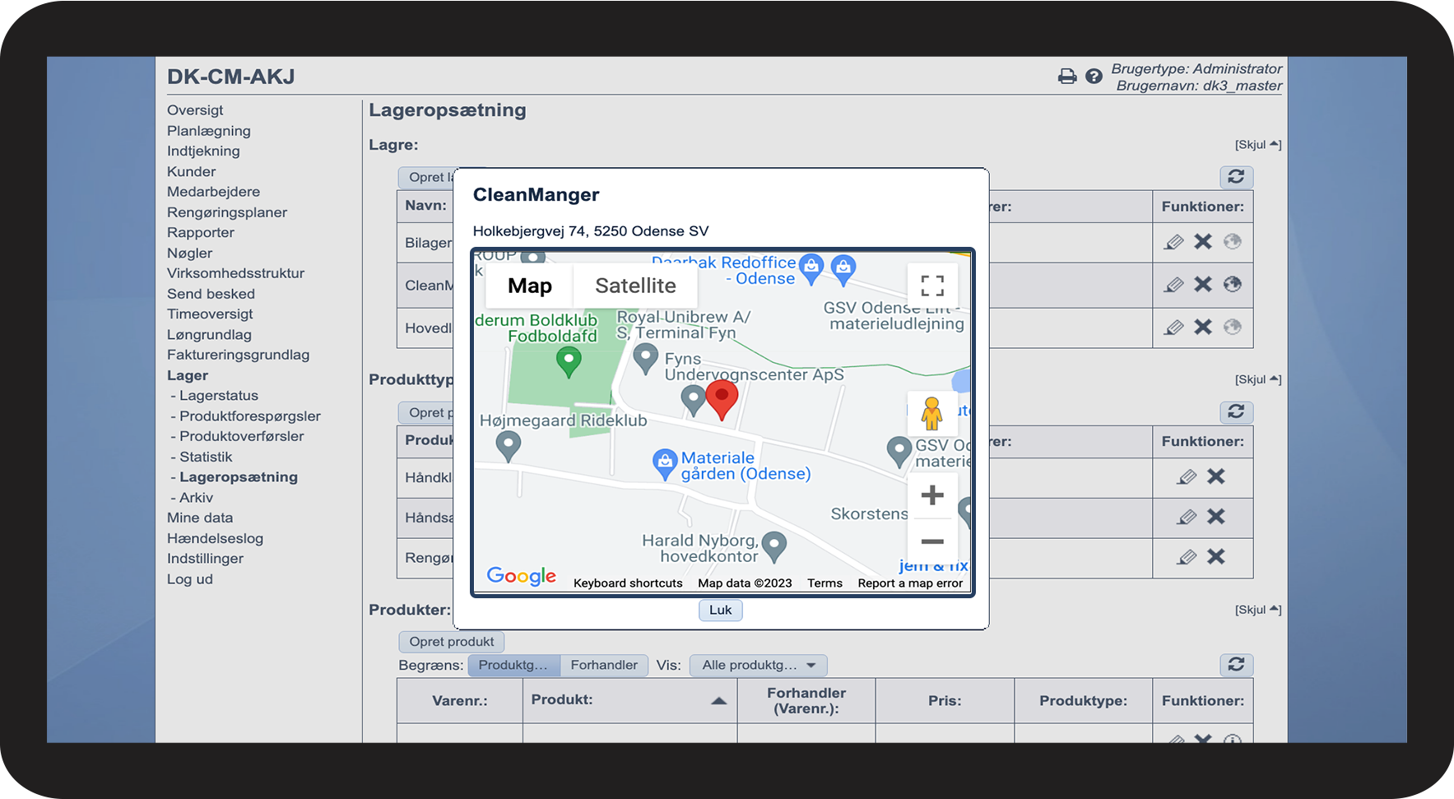Screen dimensions: 1454x799
Task: Open the Alle produktg… dropdown
Action: (x=758, y=665)
